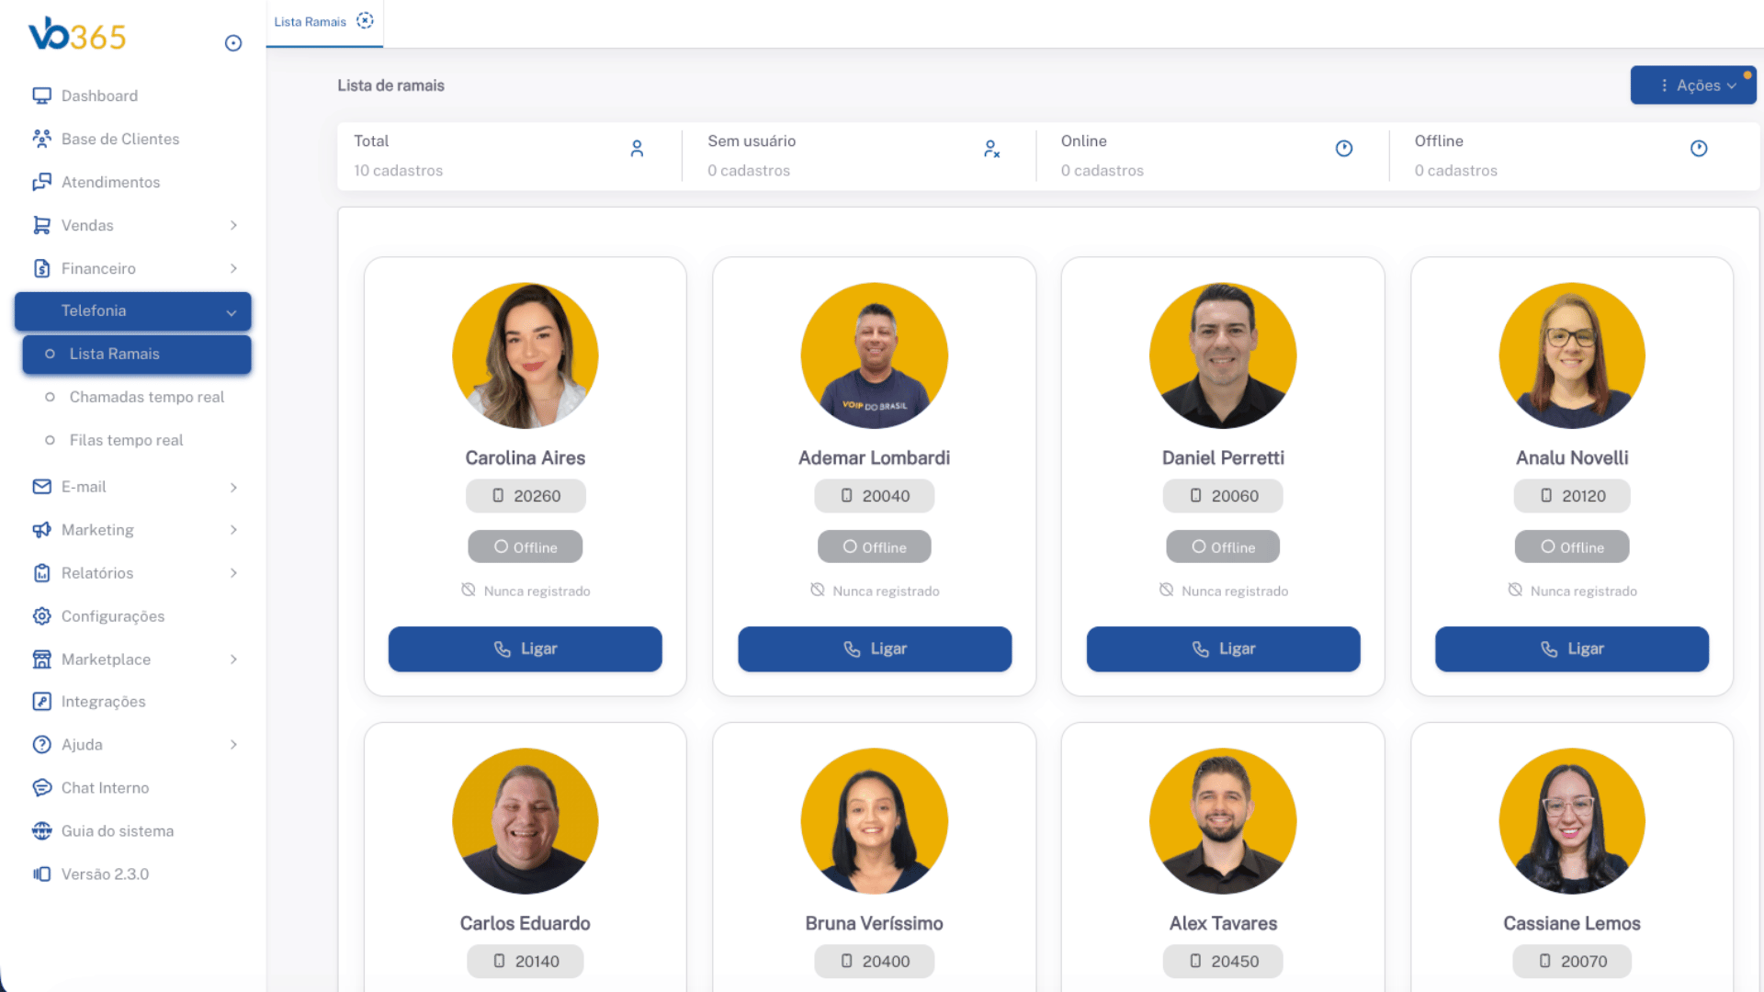Go to Base de Clientes
1764x992 pixels.
120,139
